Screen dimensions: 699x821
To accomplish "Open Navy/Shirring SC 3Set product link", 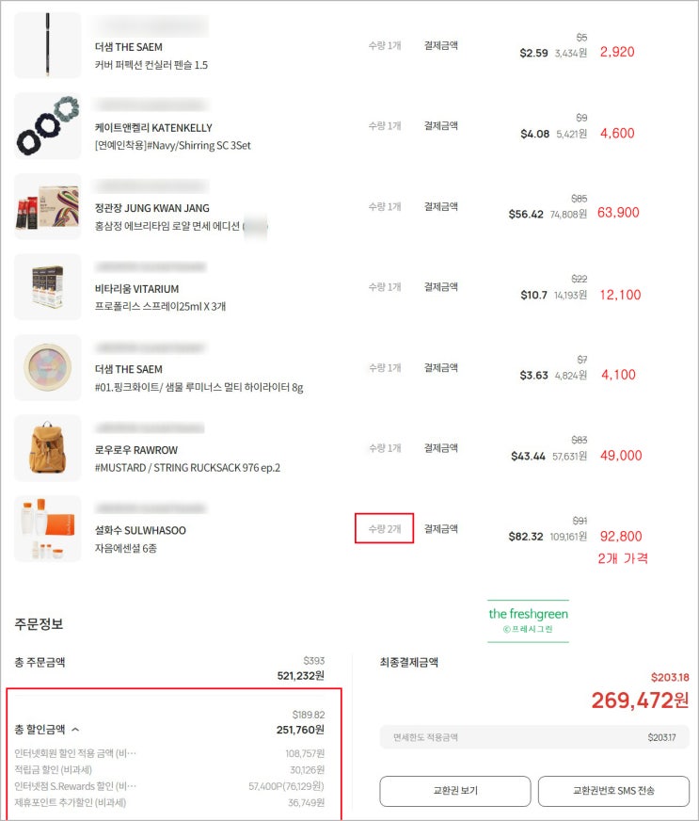I will (x=173, y=146).
